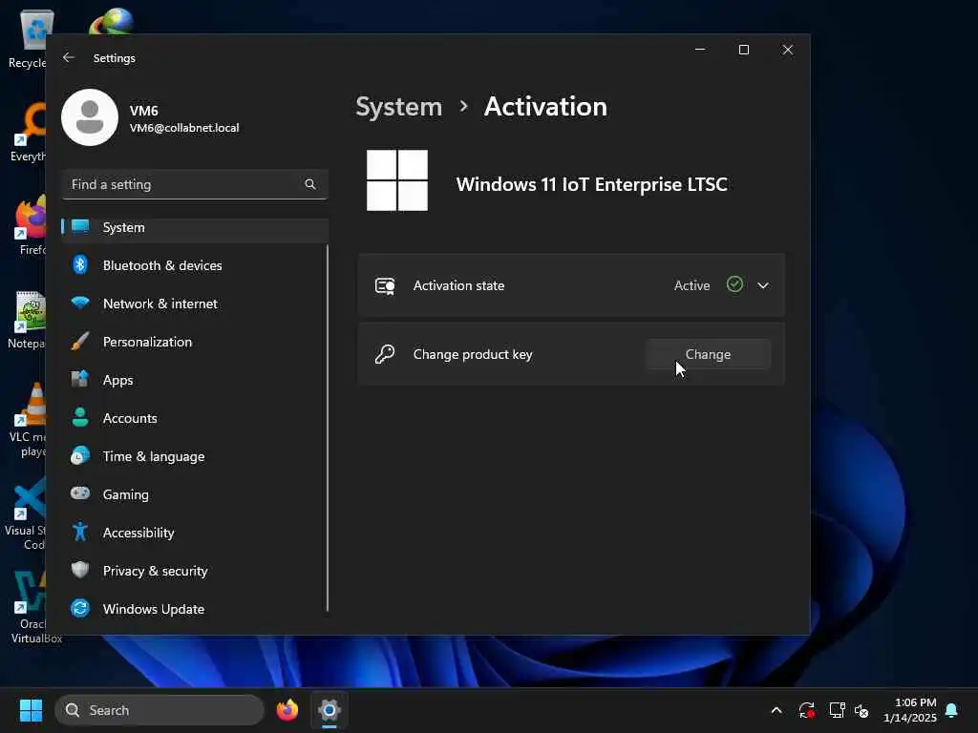The height and width of the screenshot is (733, 978).
Task: Click the Accounts person icon
Action: point(80,417)
